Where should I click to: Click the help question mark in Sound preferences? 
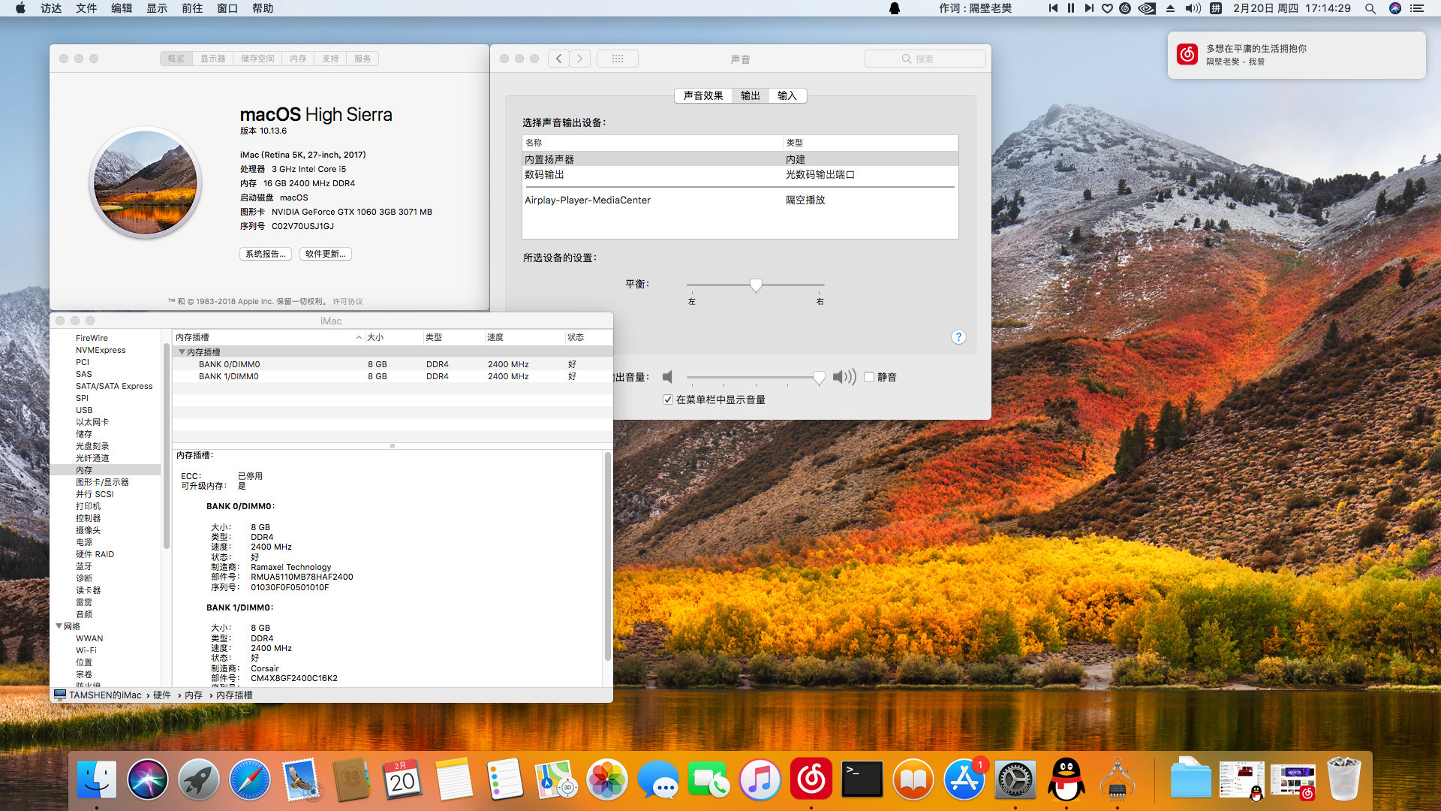point(958,337)
